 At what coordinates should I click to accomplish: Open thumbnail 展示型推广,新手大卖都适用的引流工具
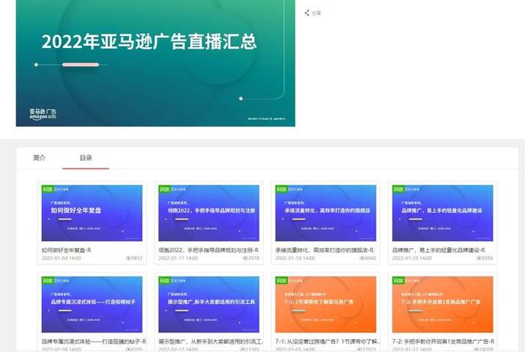tap(208, 304)
